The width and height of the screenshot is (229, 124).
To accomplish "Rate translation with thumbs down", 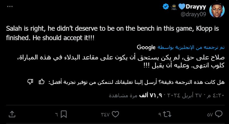I will [x=30, y=82].
